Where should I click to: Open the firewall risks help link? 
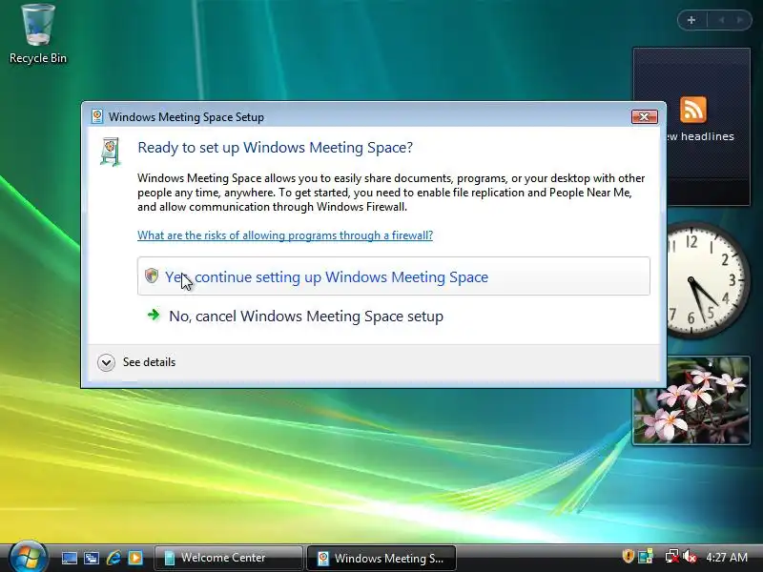point(284,235)
